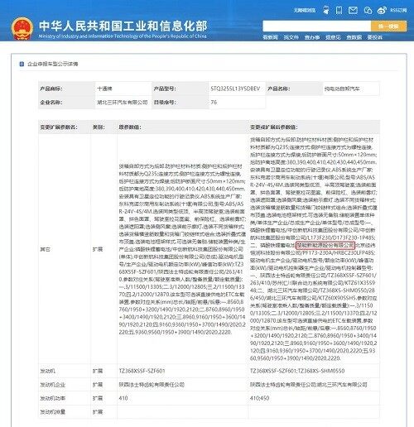The height and width of the screenshot is (427, 414).
Task: Select the product name value 纯电动自卸汽车
Action: pos(342,89)
